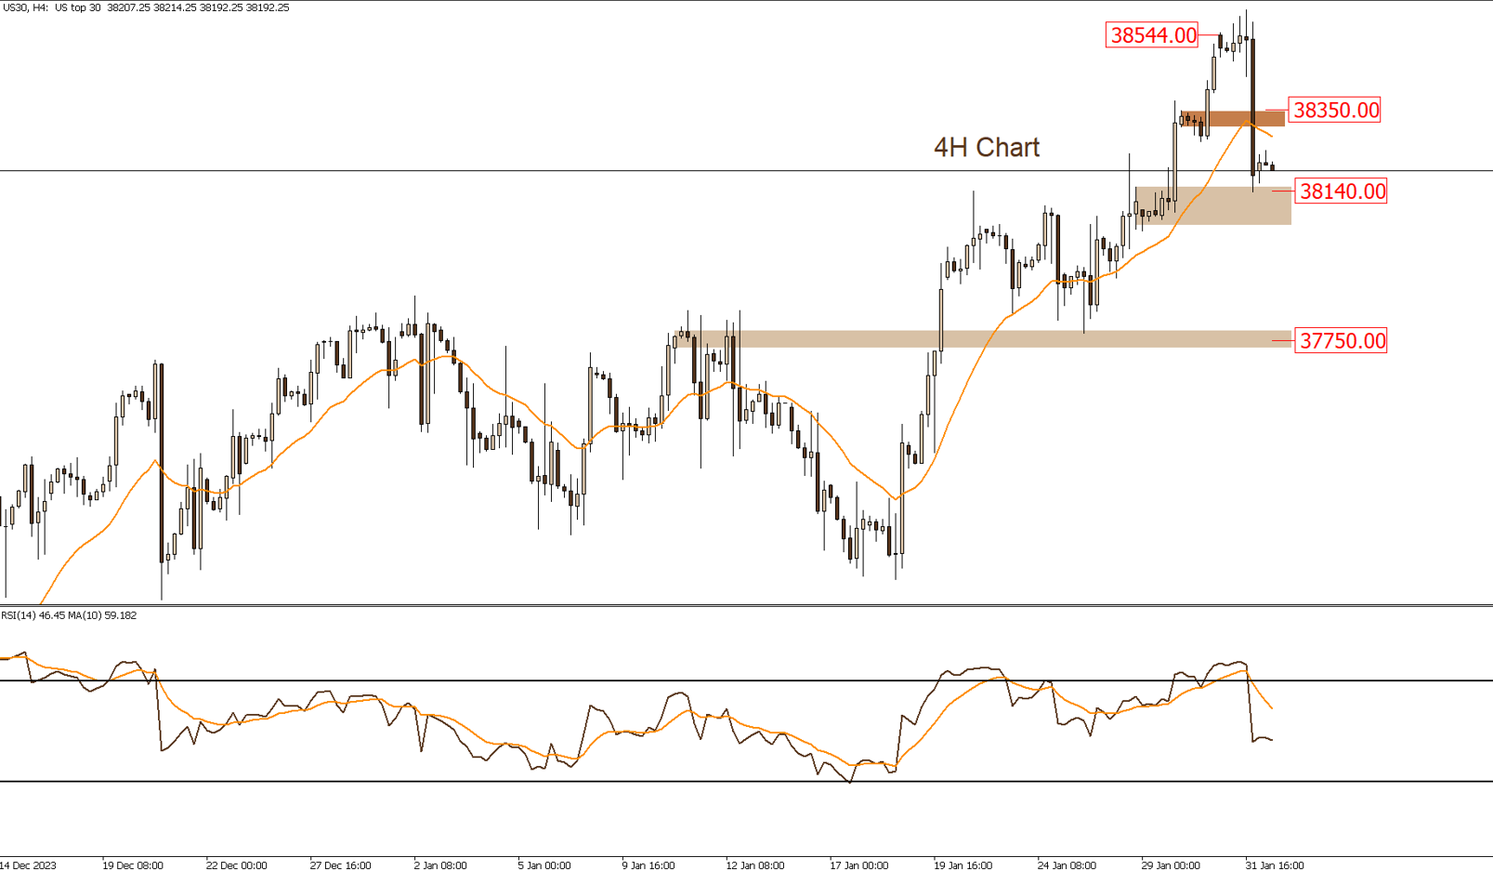Select the 38350.00 price label

pos(1336,110)
